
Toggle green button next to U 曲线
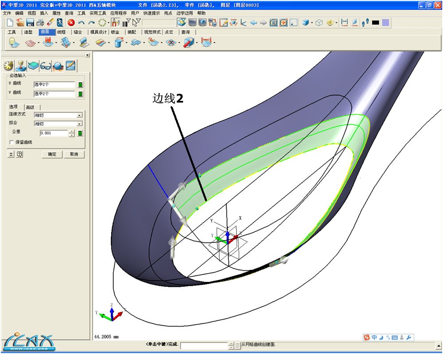81,85
